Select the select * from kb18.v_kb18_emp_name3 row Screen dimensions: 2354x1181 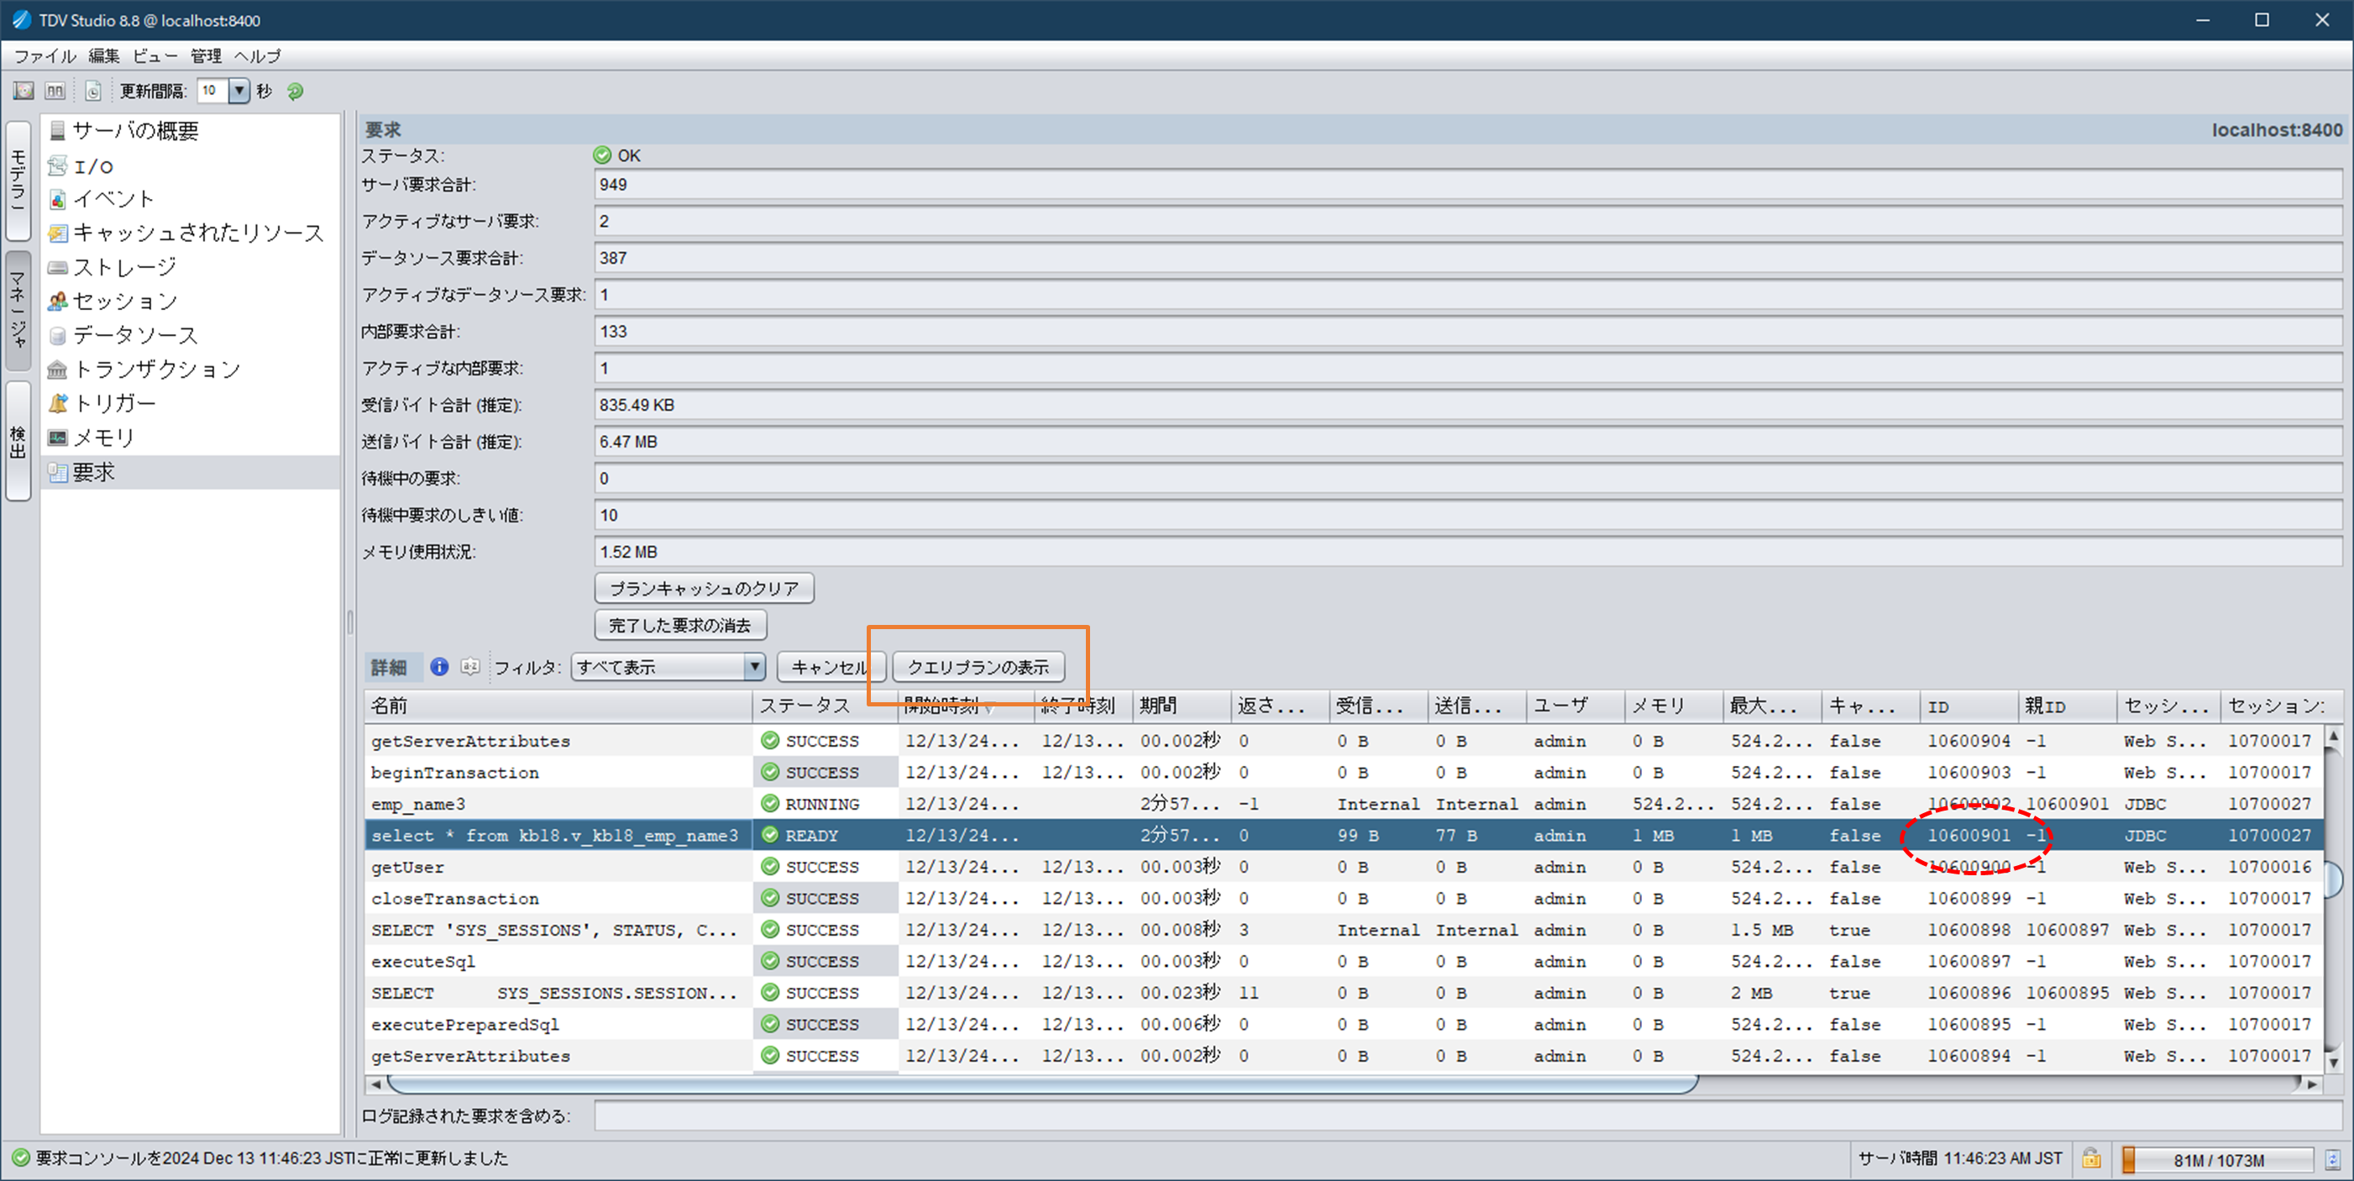click(x=1344, y=836)
